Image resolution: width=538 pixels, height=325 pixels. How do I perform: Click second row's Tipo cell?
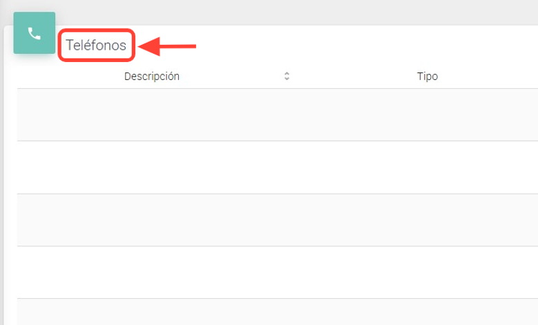click(427, 167)
